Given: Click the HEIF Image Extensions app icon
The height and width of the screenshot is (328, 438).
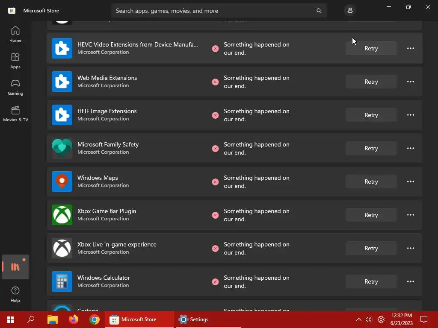Looking at the screenshot, I should click(62, 115).
